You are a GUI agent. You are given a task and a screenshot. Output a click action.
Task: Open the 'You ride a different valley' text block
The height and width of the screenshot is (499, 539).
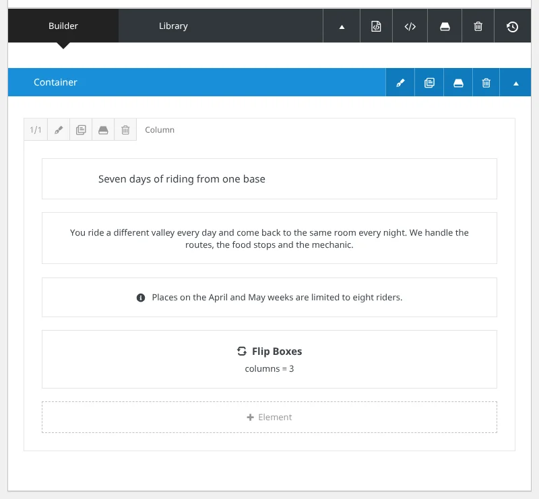click(x=269, y=238)
